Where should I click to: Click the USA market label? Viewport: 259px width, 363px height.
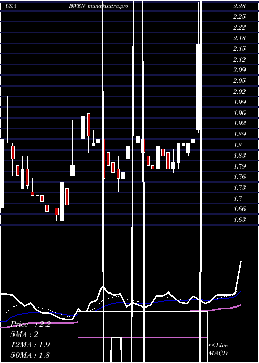[11, 6]
